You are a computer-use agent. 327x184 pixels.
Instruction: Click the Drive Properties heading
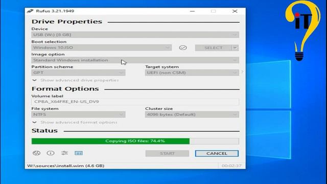[67, 21]
